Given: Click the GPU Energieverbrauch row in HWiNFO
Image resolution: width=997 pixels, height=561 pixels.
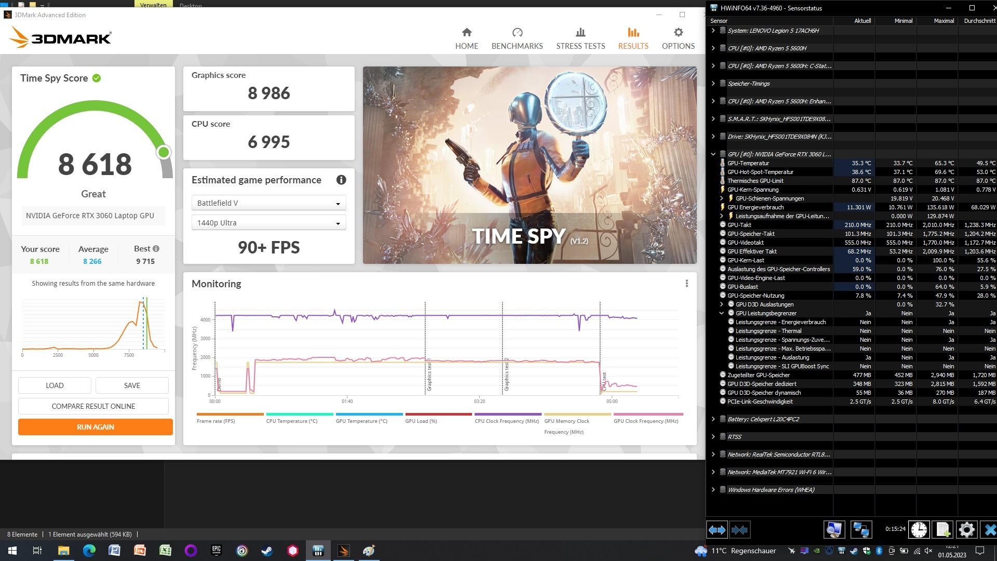Looking at the screenshot, I should point(851,207).
